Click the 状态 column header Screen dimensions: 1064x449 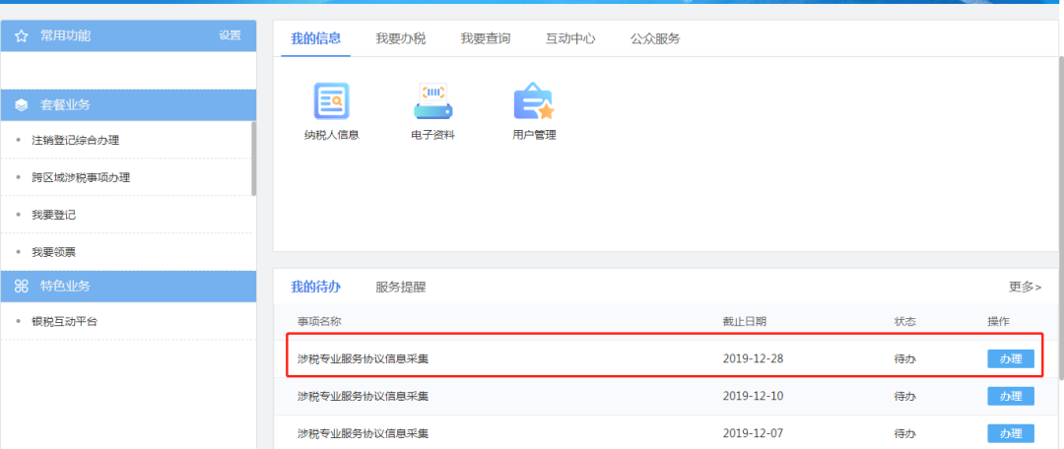pyautogui.click(x=905, y=322)
